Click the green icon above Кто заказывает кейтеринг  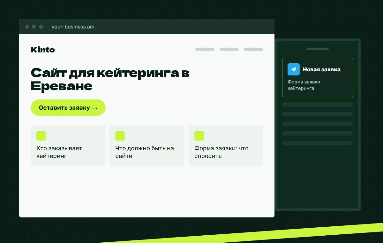pos(41,136)
